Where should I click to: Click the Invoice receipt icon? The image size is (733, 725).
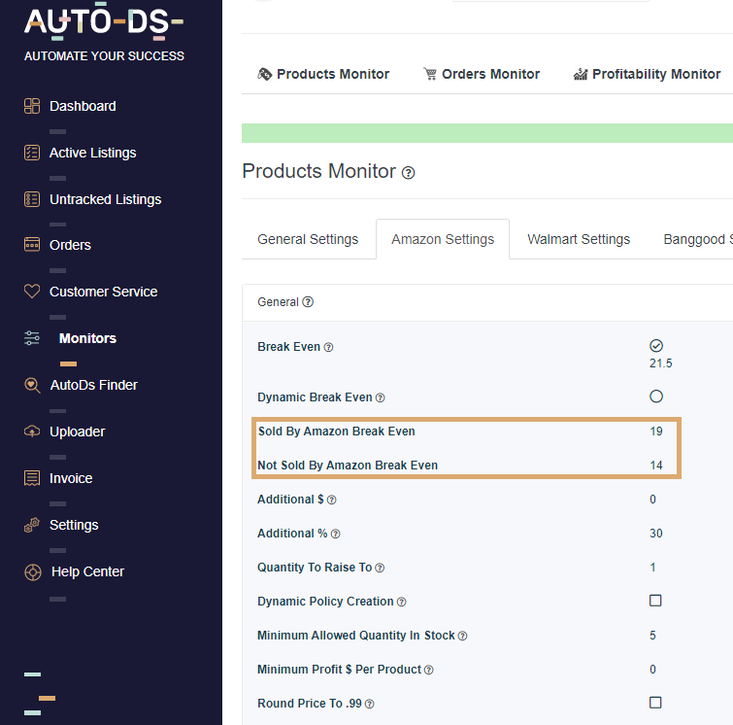click(x=32, y=478)
